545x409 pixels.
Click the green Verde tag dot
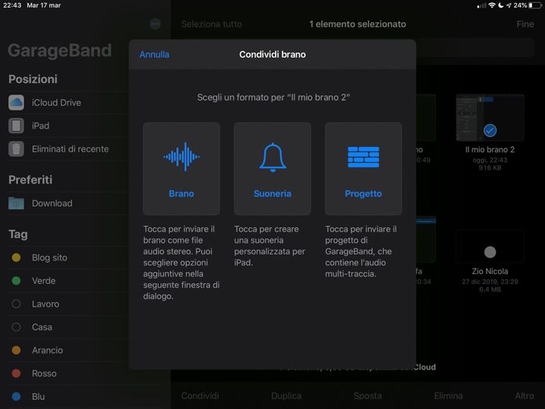coord(16,281)
